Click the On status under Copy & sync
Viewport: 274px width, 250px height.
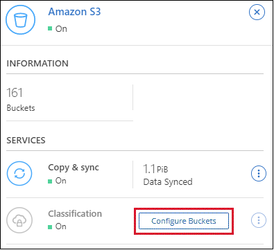pos(57,181)
